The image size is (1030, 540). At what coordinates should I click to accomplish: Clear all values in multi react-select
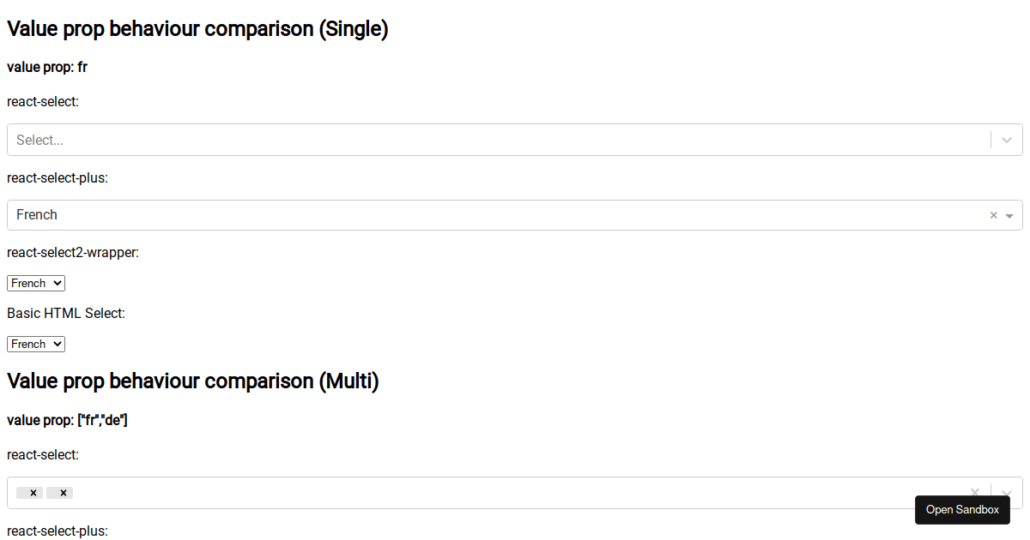coord(975,493)
